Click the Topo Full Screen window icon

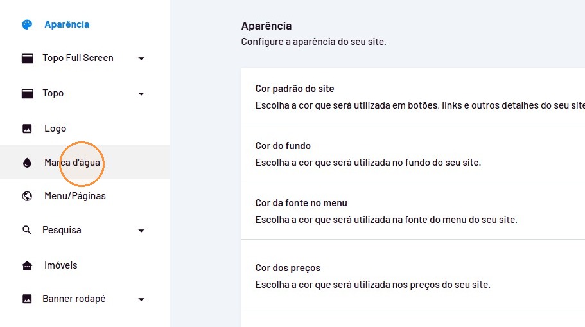pyautogui.click(x=27, y=58)
